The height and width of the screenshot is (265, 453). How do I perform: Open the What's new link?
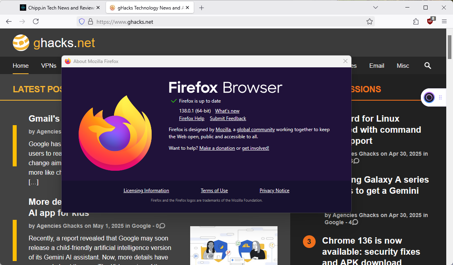click(x=227, y=111)
